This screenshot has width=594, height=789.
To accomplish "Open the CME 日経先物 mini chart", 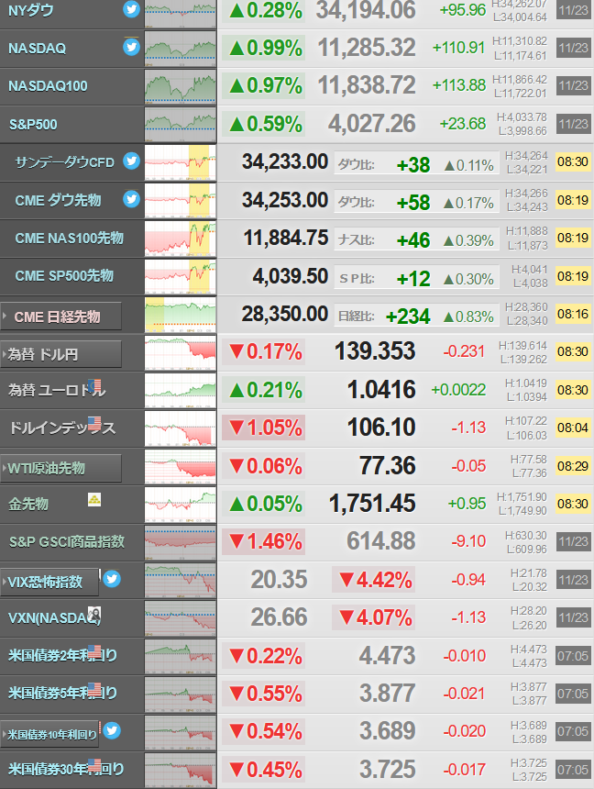I will pos(180,315).
